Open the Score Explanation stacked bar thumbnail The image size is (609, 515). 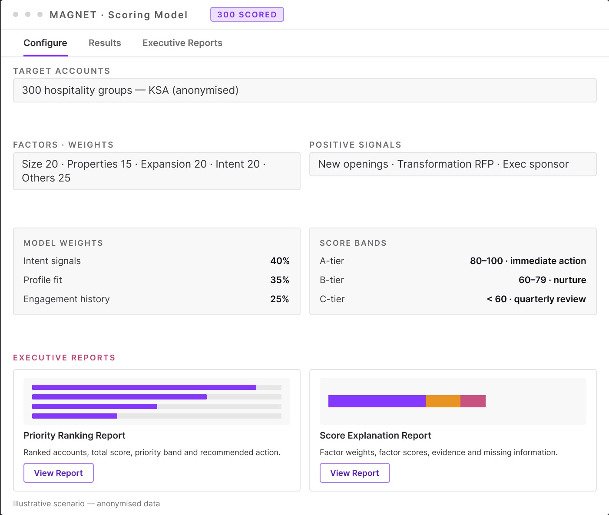pyautogui.click(x=453, y=401)
